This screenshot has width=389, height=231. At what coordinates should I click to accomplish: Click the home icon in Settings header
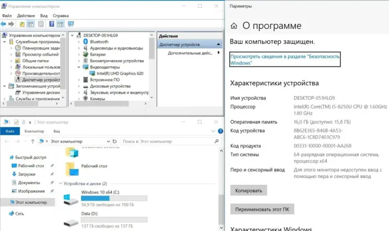tap(234, 26)
